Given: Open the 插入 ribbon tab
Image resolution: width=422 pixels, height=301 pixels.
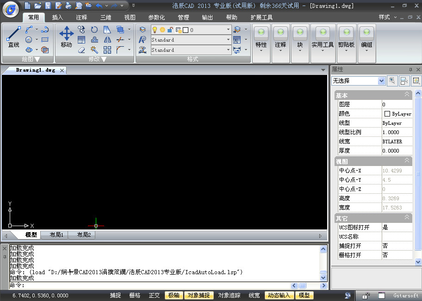Looking at the screenshot, I should point(57,18).
